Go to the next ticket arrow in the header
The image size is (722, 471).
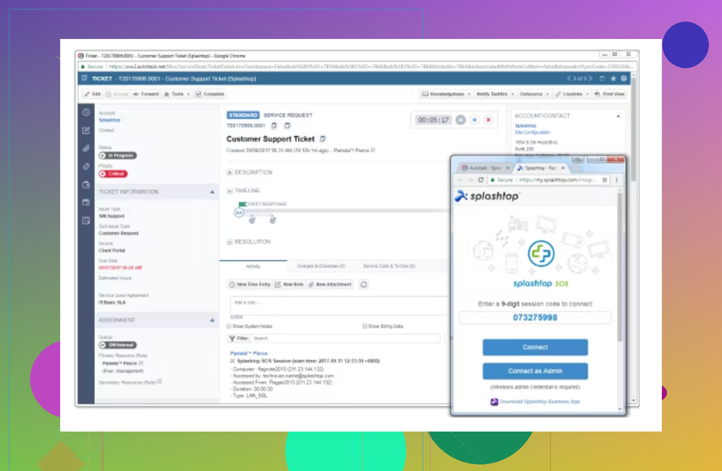pyautogui.click(x=590, y=78)
